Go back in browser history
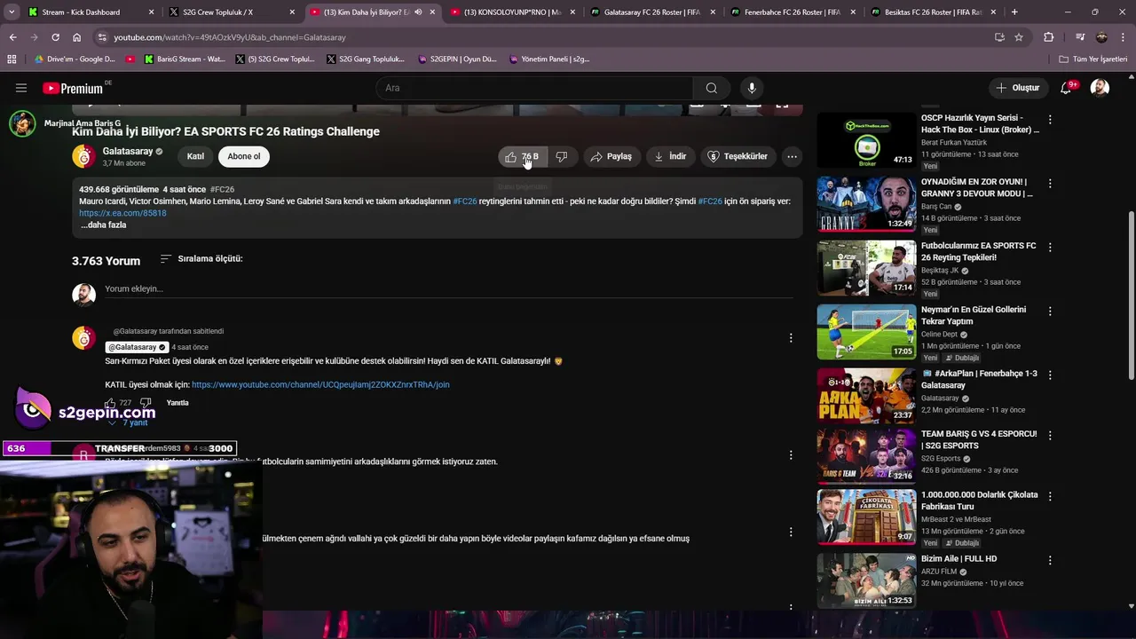The height and width of the screenshot is (639, 1136). [x=12, y=37]
